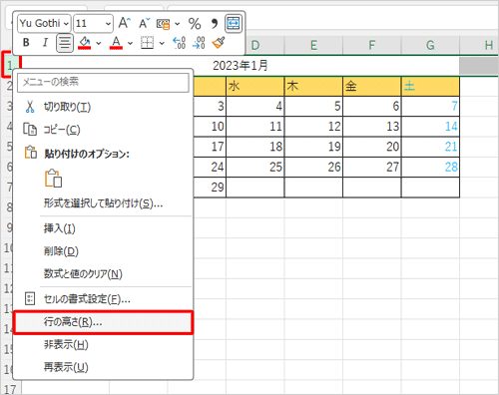Choose 数式と値のクリア(N)
499x395 pixels.
point(103,274)
